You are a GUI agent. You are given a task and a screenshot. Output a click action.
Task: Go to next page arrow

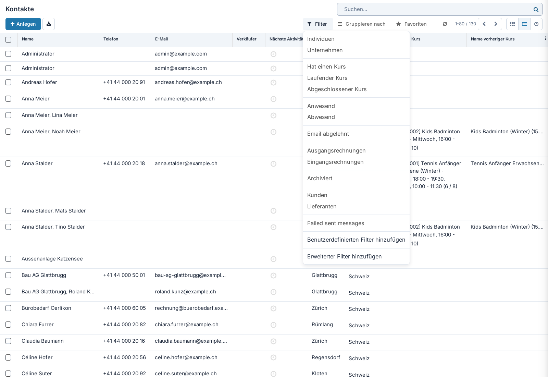(496, 24)
